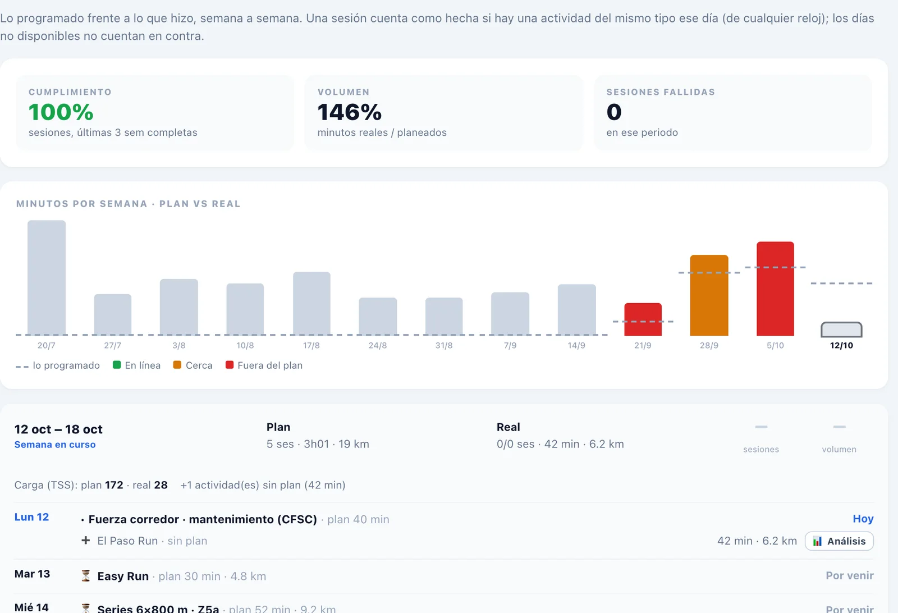The image size is (898, 613).
Task: Click the Real summary 0/0 ses · 42 min
Action: [x=560, y=444]
